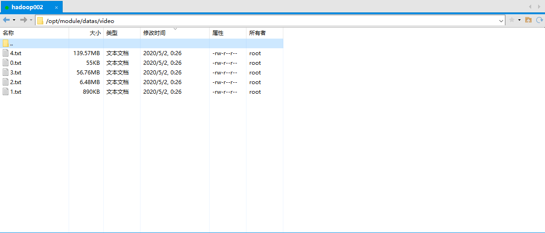Screen dimensions: 545x233
Task: Sort by 属性 column header
Action: (228, 33)
